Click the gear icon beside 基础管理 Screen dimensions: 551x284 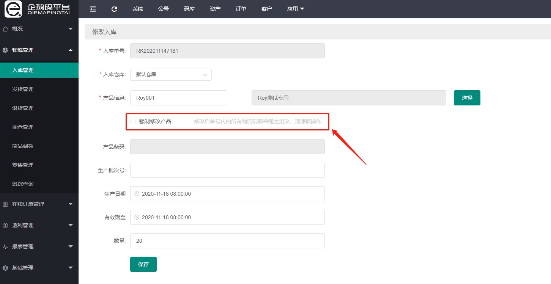coord(5,268)
